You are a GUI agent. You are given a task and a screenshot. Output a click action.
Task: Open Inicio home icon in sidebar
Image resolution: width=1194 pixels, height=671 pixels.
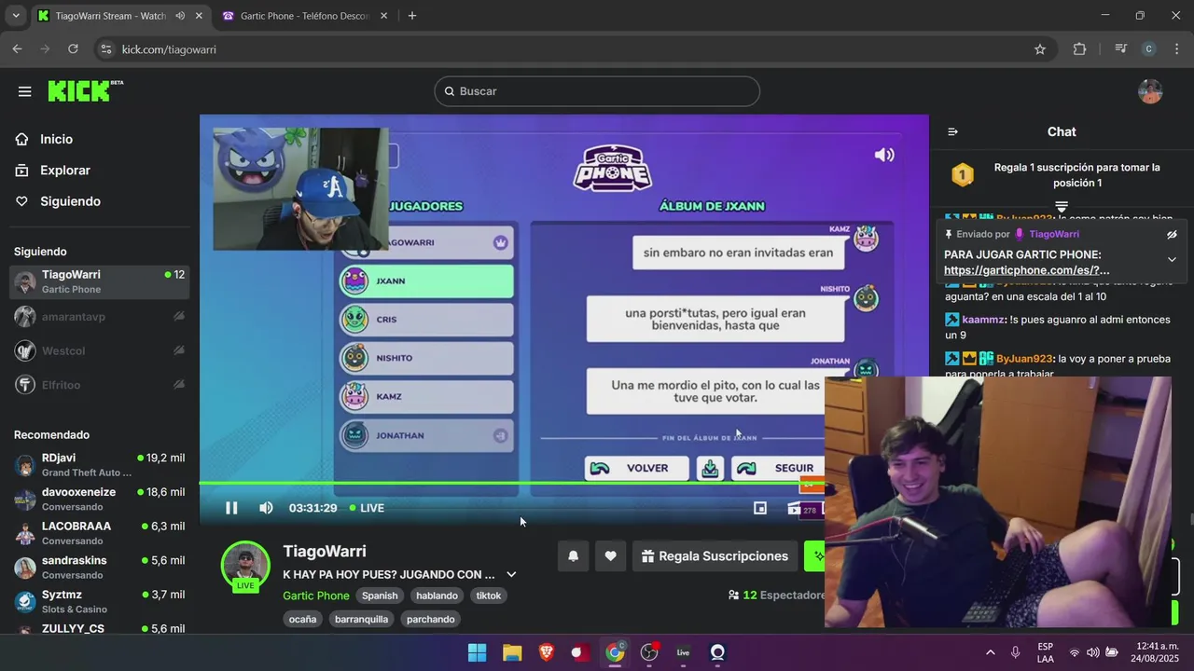(x=21, y=139)
